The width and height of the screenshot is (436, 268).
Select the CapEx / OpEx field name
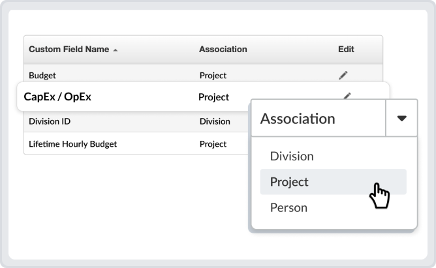(x=57, y=97)
